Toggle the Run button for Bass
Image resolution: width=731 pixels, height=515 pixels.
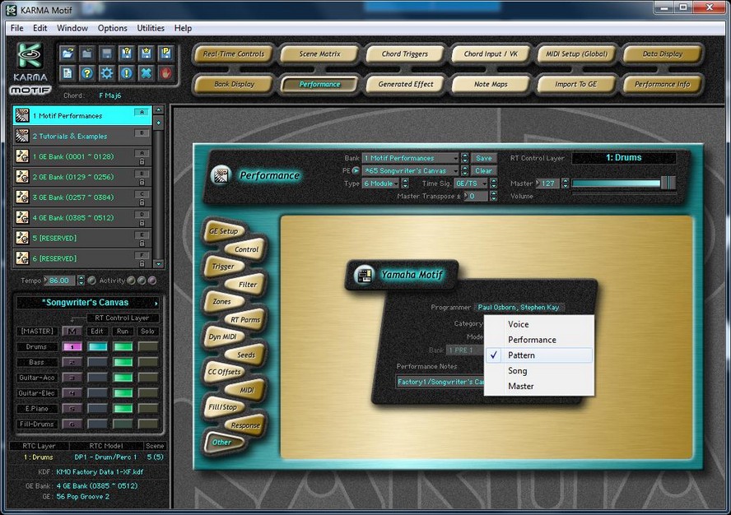[123, 362]
